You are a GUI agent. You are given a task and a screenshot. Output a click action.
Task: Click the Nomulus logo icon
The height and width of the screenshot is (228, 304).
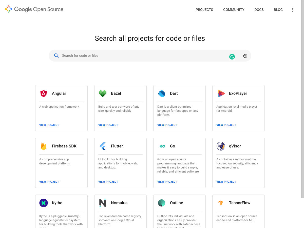tap(103, 203)
